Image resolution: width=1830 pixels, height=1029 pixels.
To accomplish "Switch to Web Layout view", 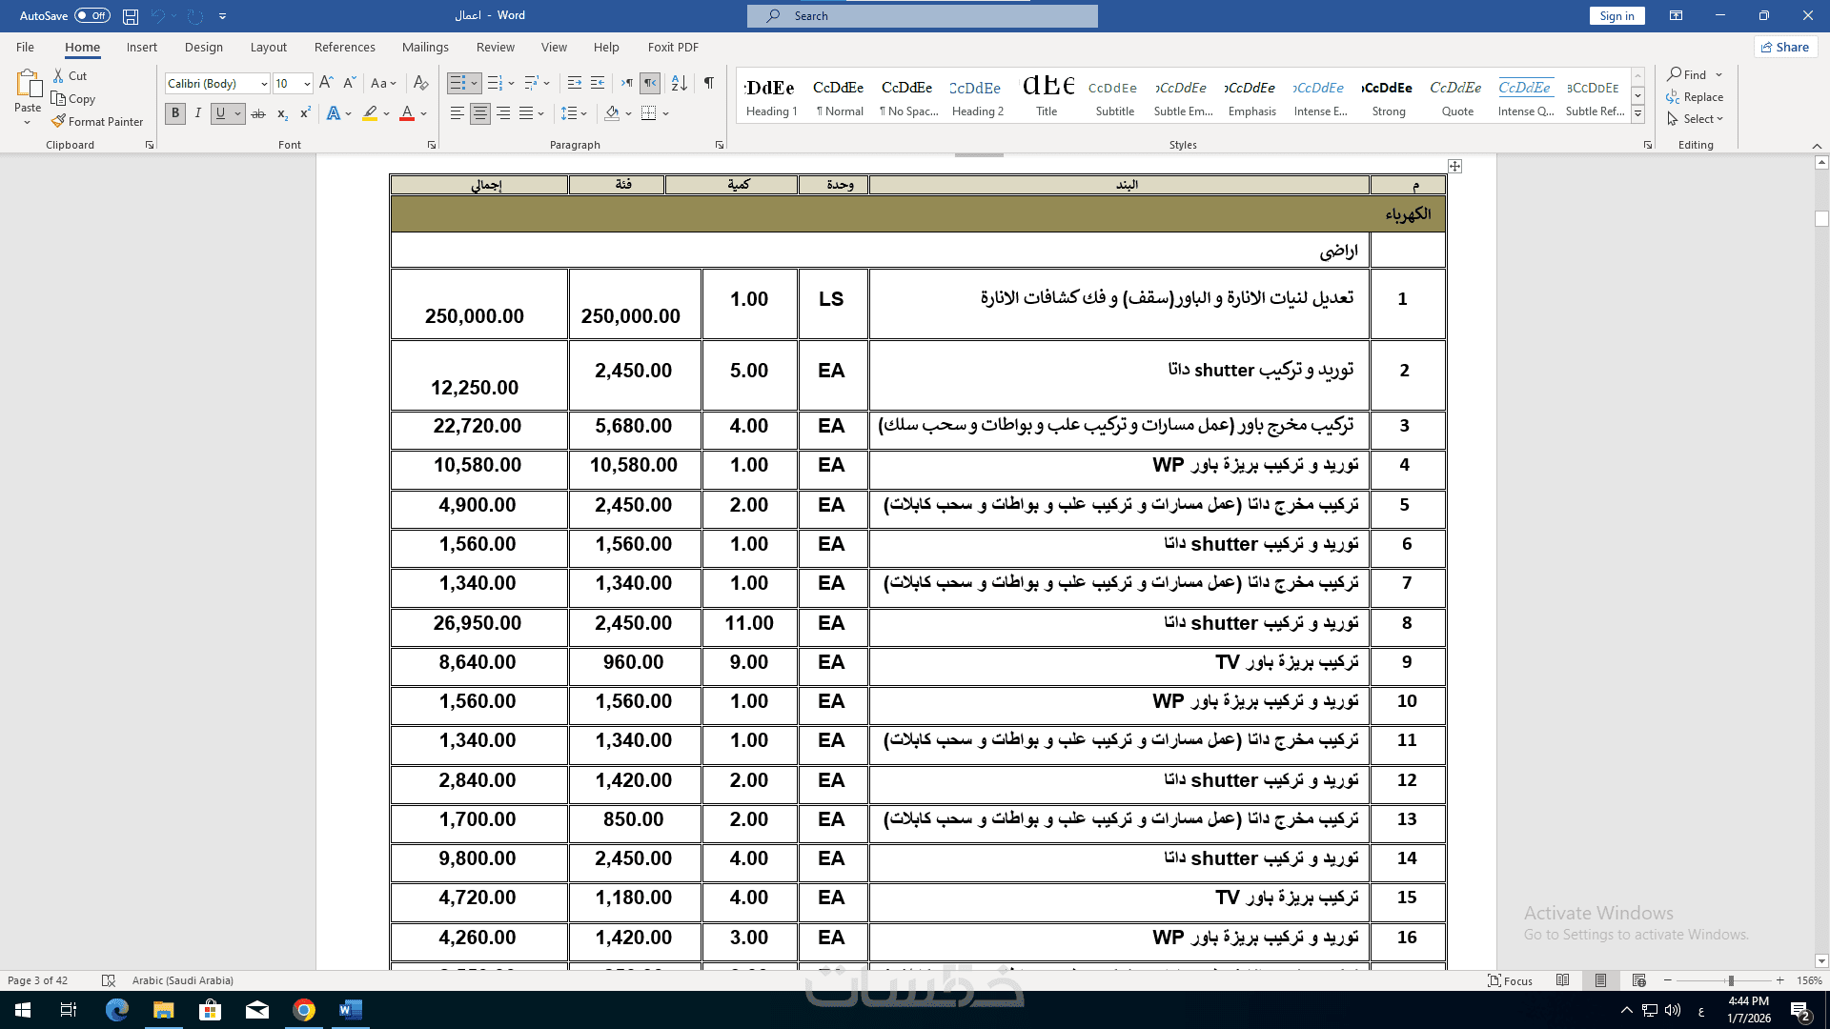I will 1638,980.
